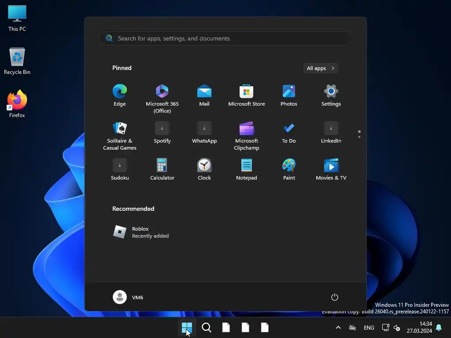Viewport: 451px width, 338px height.
Task: Open the Mail app
Action: [204, 96]
